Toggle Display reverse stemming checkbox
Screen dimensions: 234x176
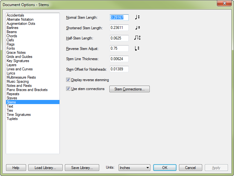coord(68,80)
